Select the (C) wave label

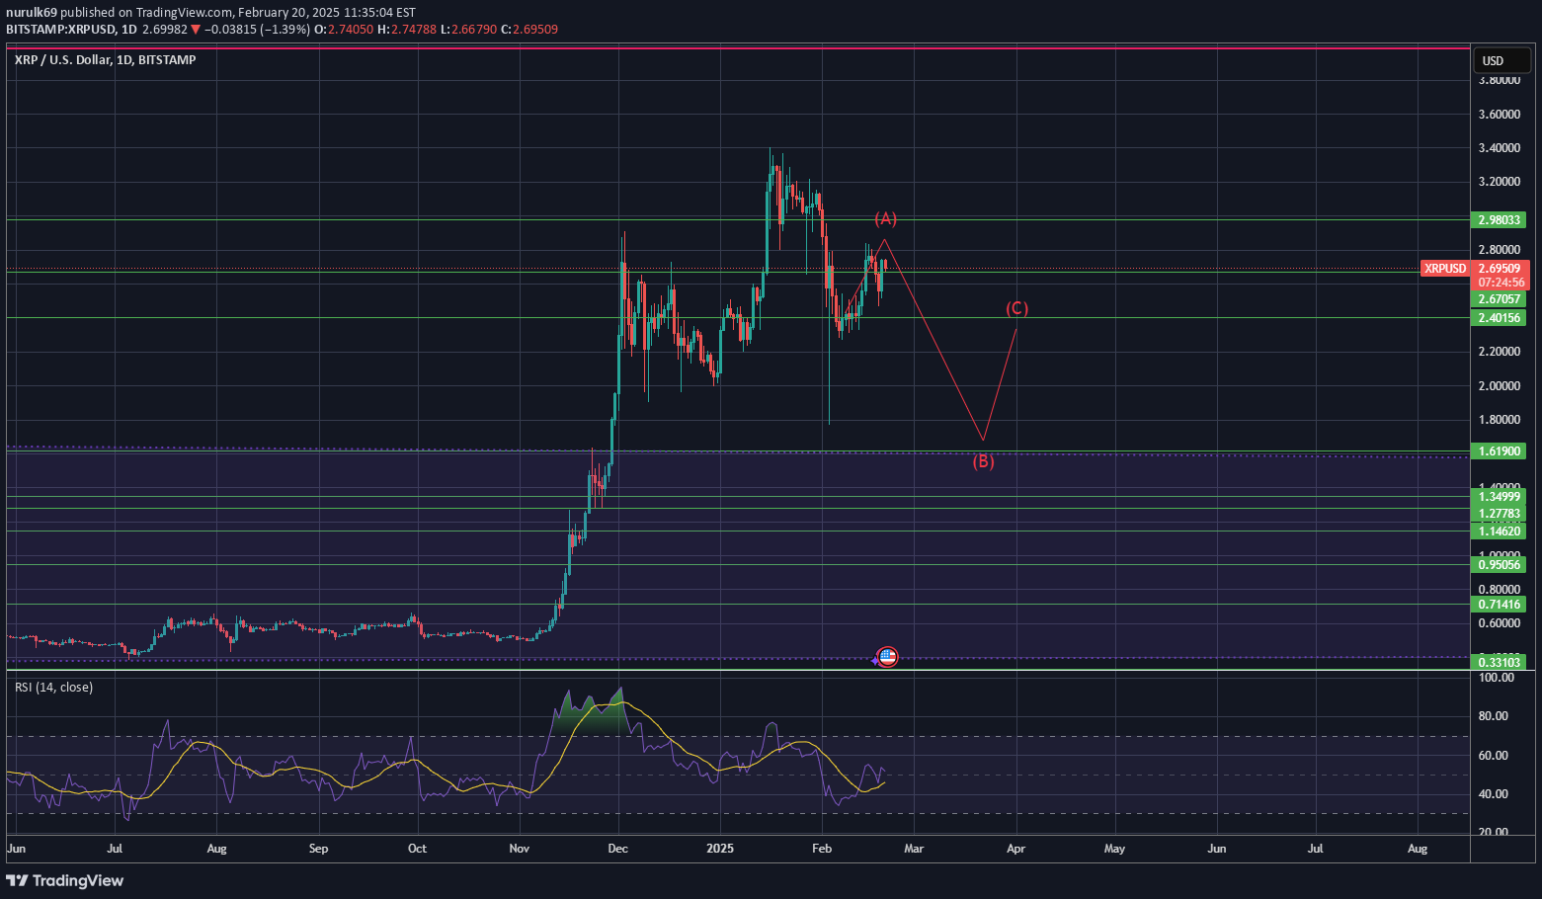[1017, 309]
